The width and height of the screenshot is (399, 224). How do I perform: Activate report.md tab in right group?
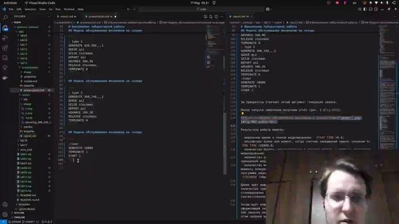241,17
